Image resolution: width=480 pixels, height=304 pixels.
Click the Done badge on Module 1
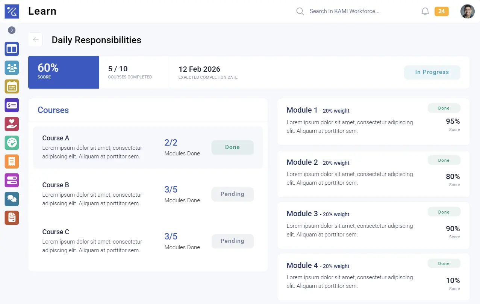pos(444,108)
